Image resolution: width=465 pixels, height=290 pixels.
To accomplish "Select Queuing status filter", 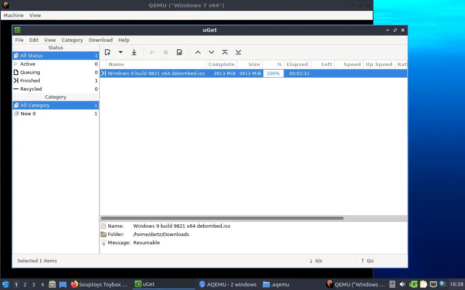I will pos(56,72).
